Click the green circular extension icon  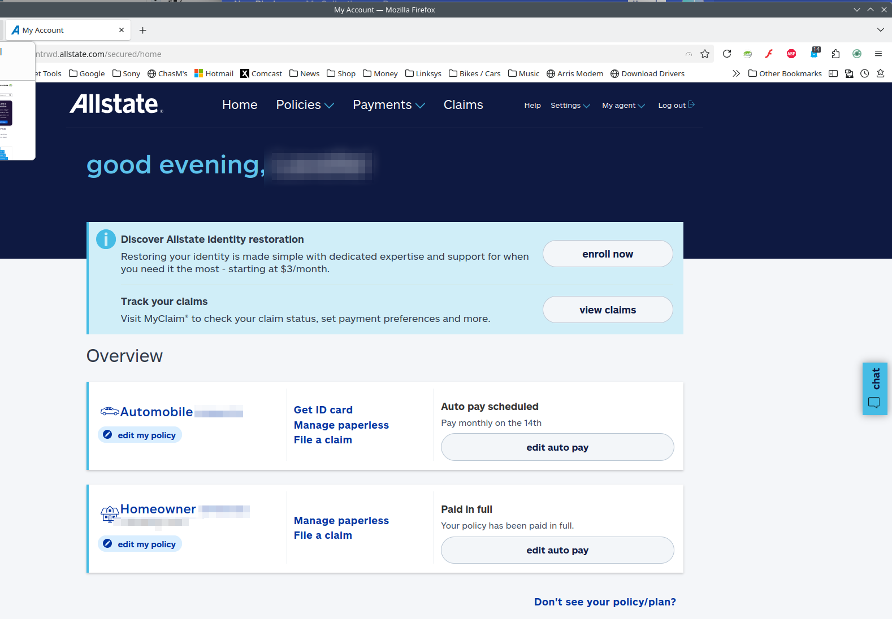coord(857,54)
